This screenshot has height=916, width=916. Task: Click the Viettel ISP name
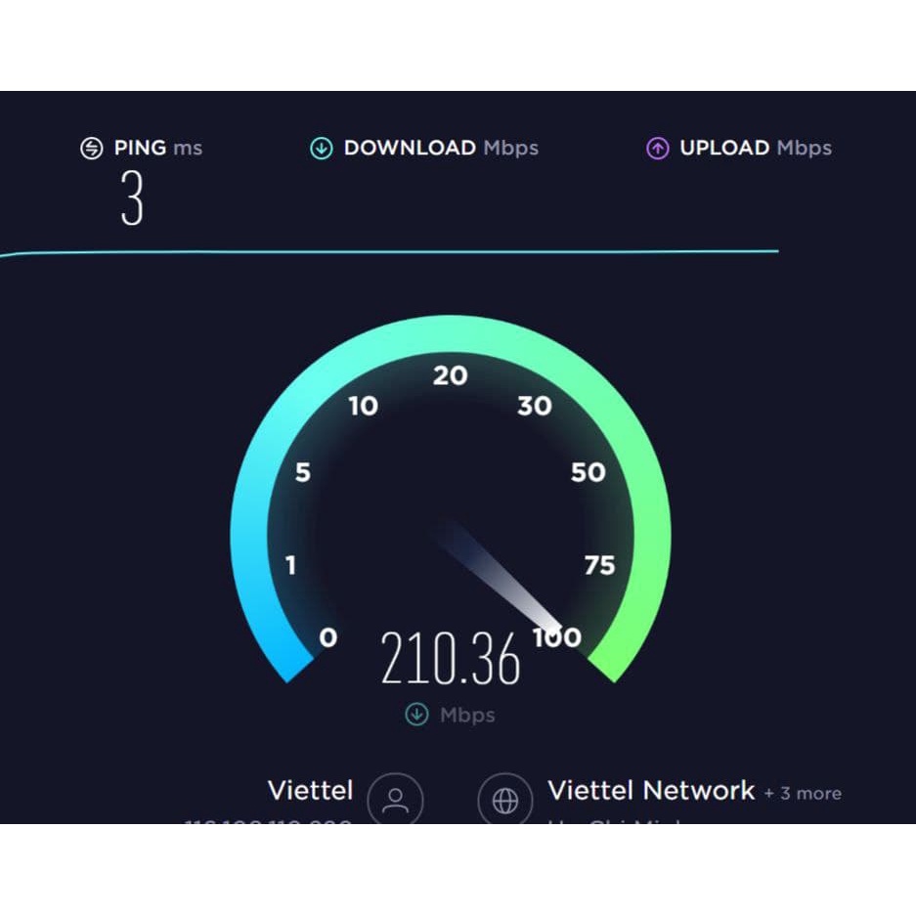pos(310,791)
